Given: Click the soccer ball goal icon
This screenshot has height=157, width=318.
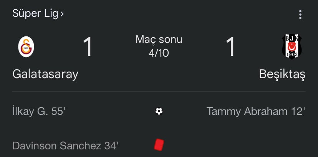Looking at the screenshot, I should 159,111.
